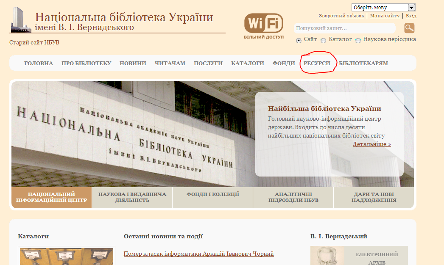Select the Каталог search radio button
This screenshot has height=265, width=444.
click(323, 40)
